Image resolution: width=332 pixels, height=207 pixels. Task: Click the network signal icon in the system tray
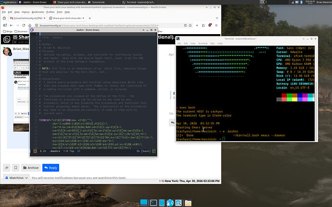(293, 2)
